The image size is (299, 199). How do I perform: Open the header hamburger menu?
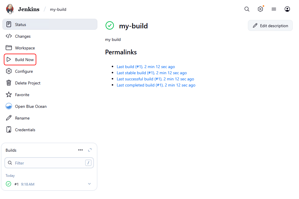point(274,9)
